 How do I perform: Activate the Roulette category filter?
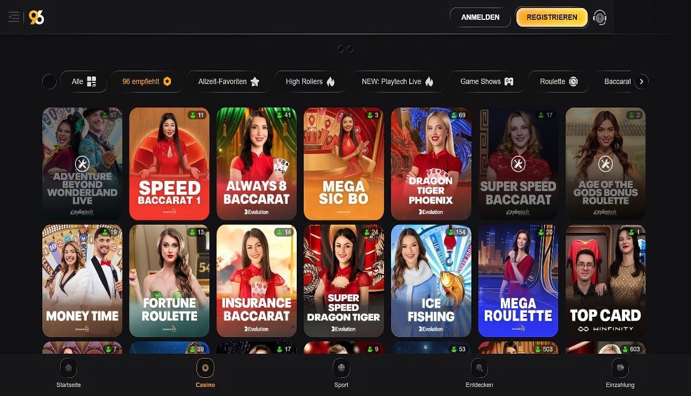coord(559,81)
